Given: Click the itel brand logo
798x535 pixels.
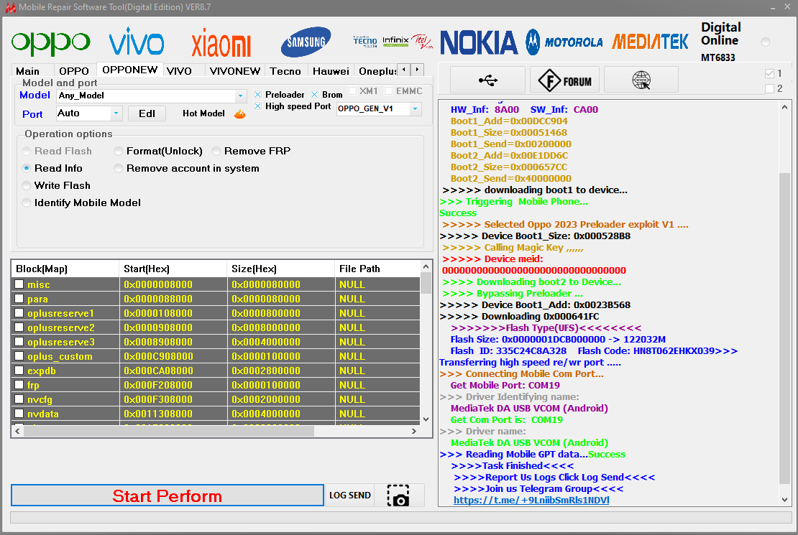Looking at the screenshot, I should pyautogui.click(x=422, y=41).
